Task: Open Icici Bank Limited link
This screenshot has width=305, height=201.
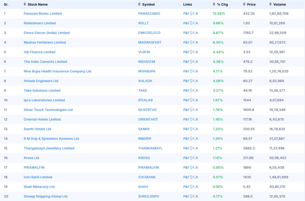Action: point(38,177)
